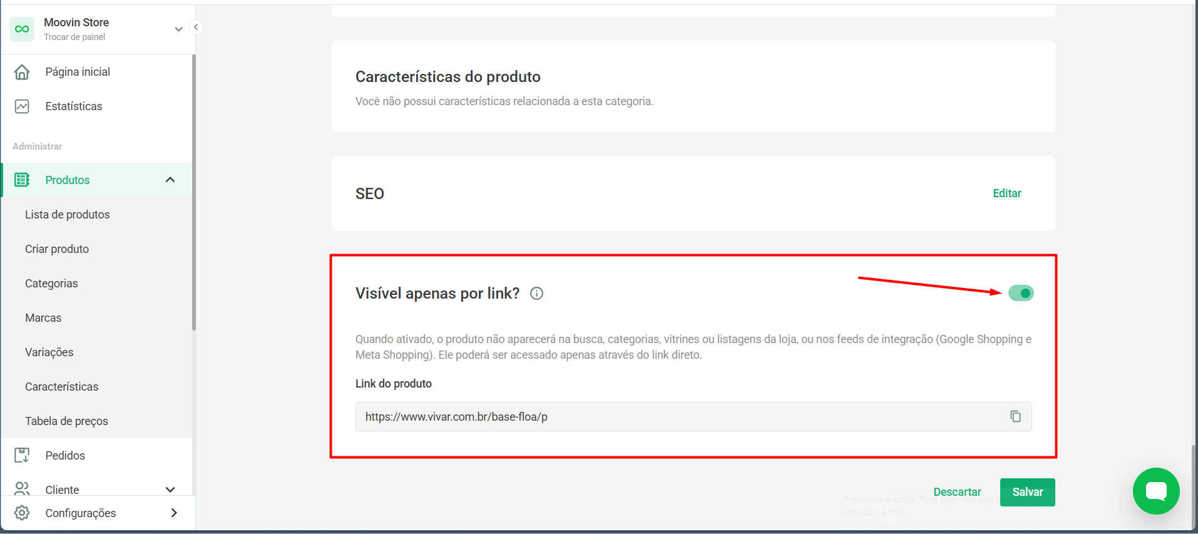Click the Moovin Store infinity logo

point(22,29)
